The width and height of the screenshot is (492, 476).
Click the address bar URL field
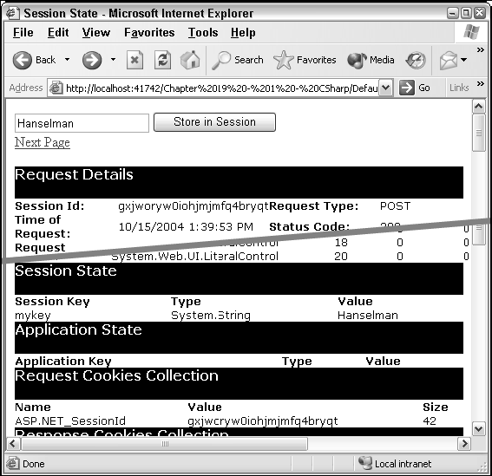(x=221, y=88)
